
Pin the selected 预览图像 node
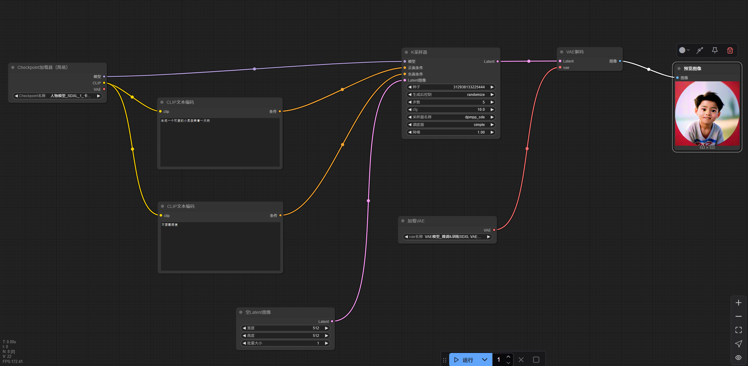pyautogui.click(x=715, y=50)
